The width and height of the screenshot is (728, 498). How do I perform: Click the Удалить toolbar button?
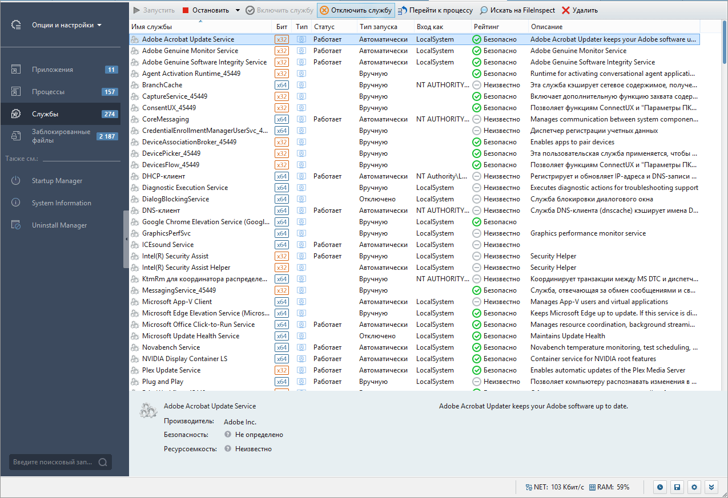click(580, 10)
